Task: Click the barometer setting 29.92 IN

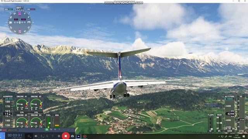Action: (x=230, y=129)
